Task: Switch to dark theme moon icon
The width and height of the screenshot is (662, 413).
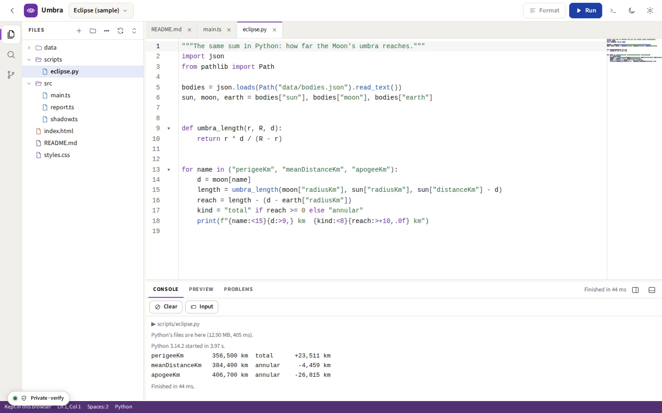Action: point(632,11)
